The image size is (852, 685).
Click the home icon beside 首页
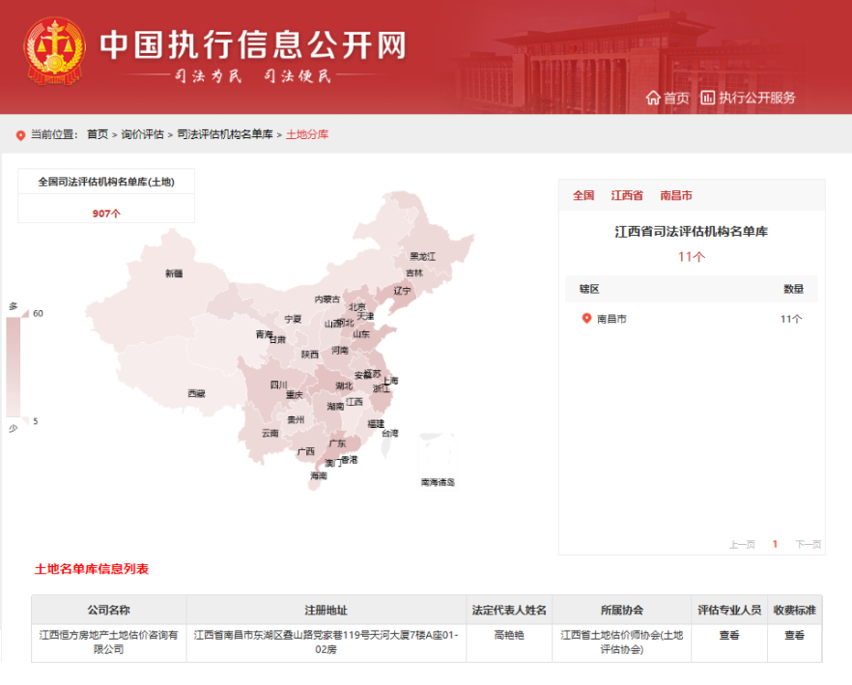[653, 98]
